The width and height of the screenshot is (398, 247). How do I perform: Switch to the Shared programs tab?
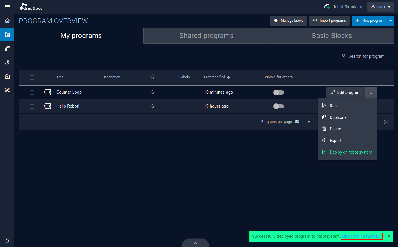coord(206,36)
